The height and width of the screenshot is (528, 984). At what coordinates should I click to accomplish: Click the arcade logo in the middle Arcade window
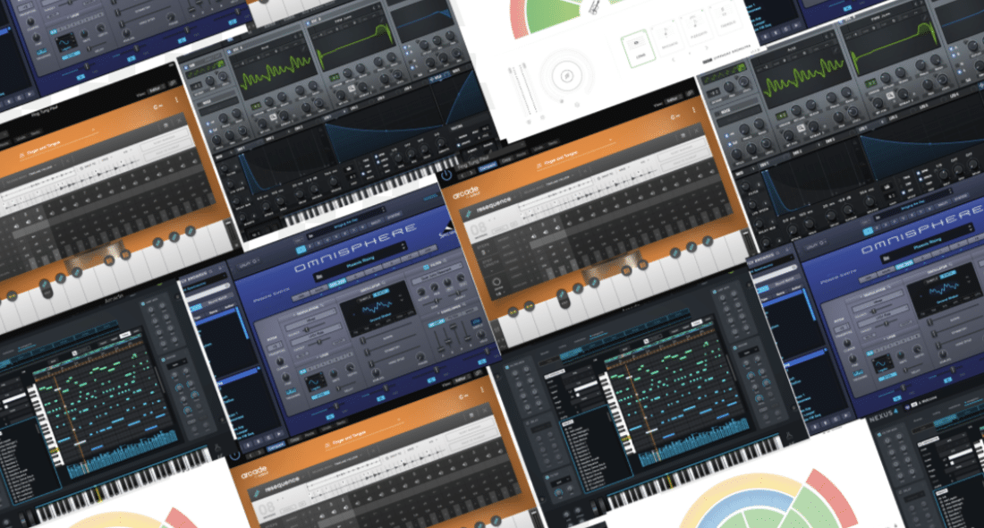[x=466, y=191]
